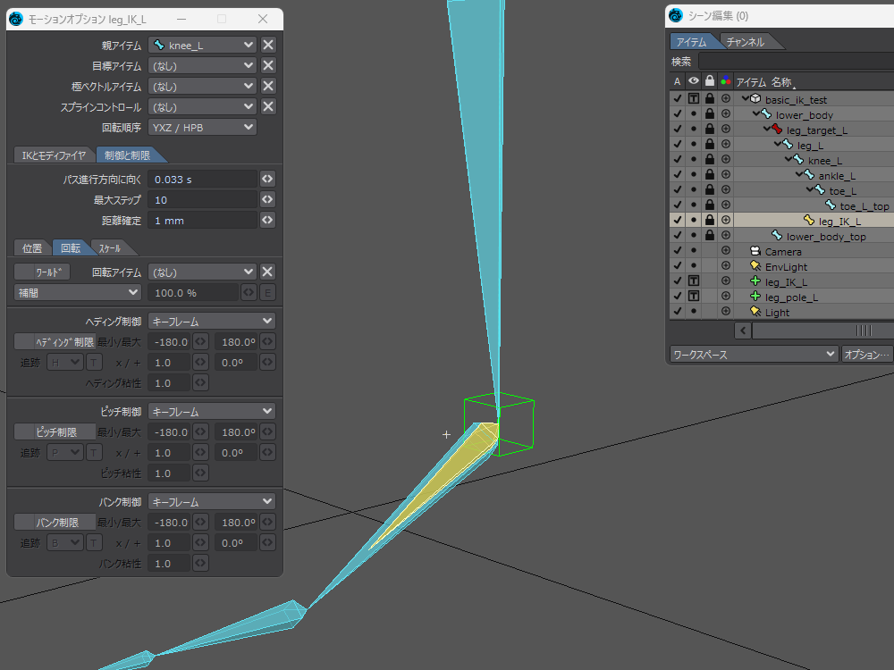Image resolution: width=894 pixels, height=670 pixels.
Task: Click the envelope button beside 距離確定
Action: click(x=266, y=221)
